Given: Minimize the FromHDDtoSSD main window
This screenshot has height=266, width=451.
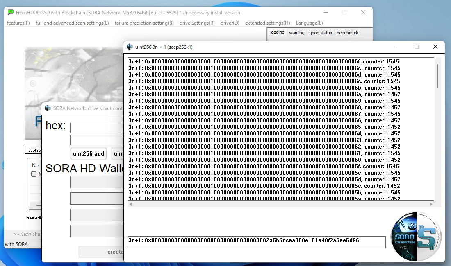Looking at the screenshot, I should [326, 12].
